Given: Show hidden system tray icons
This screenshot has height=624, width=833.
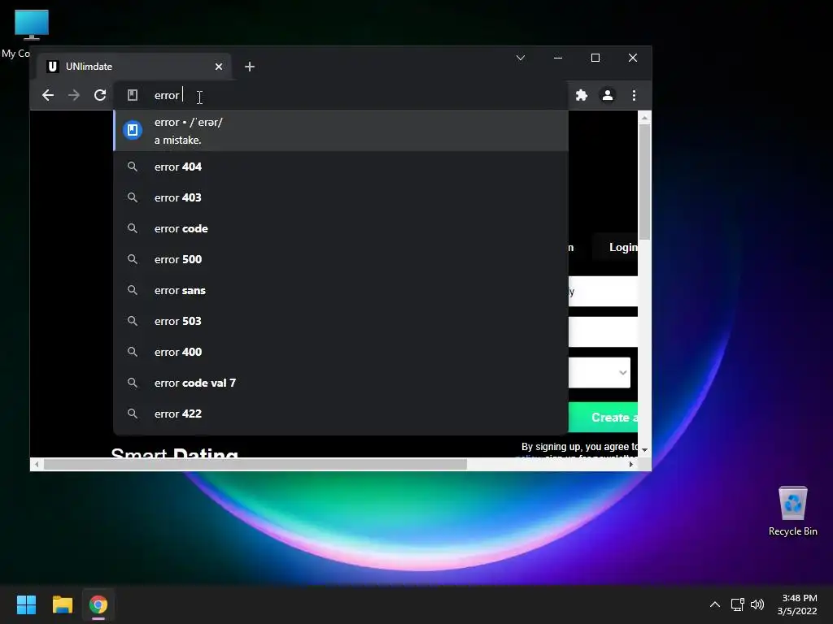Looking at the screenshot, I should 714,604.
